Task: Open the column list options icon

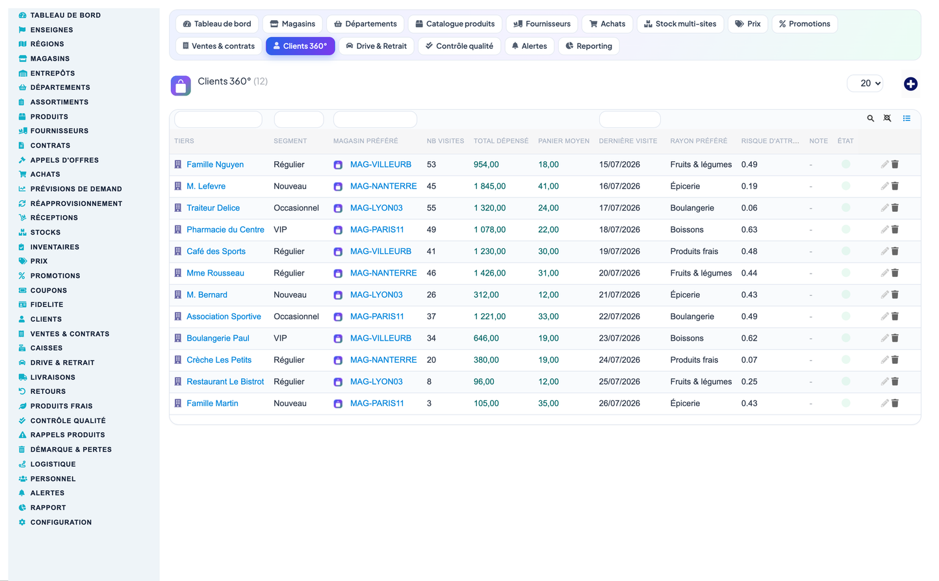Action: (x=907, y=118)
